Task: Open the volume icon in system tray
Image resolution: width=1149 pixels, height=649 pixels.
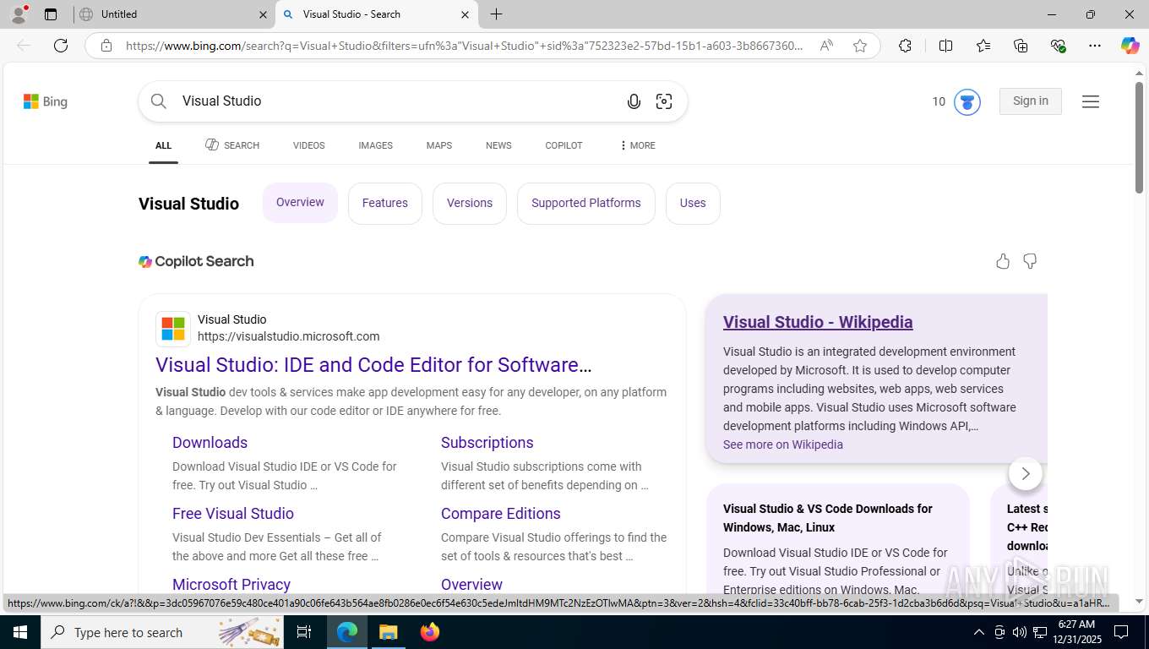Action: pyautogui.click(x=1020, y=632)
